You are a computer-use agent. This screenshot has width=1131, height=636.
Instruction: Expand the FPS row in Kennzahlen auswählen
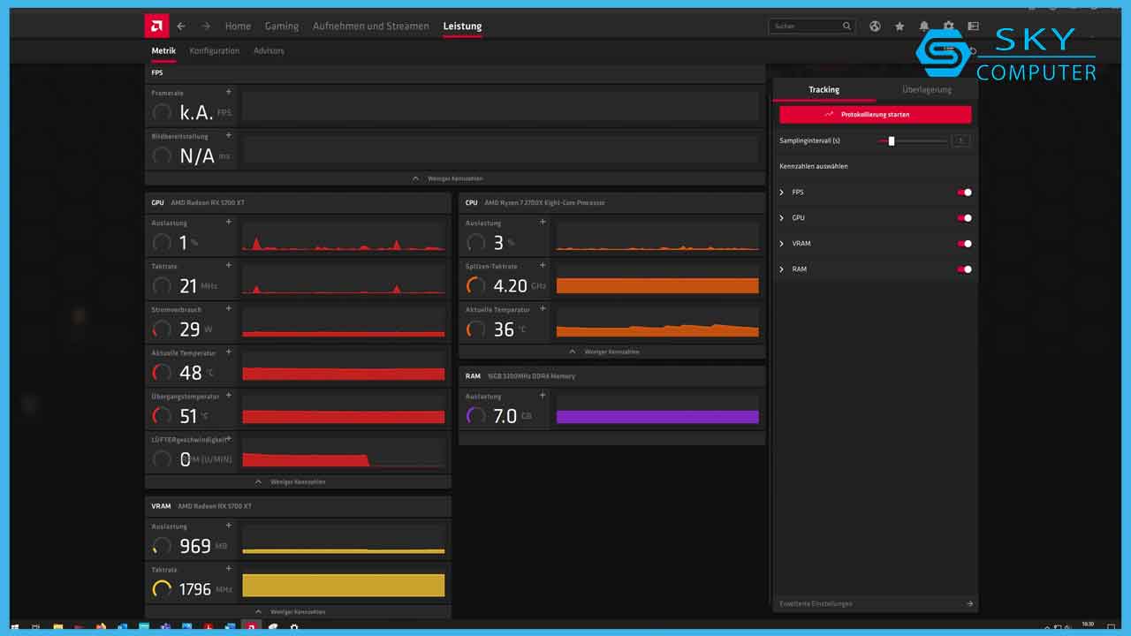click(x=782, y=192)
